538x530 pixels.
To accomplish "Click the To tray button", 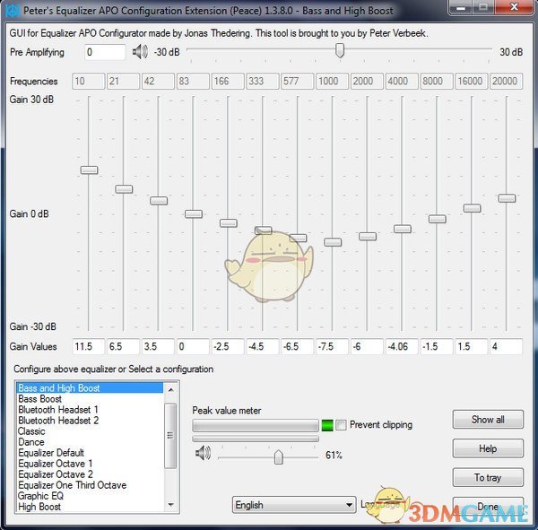I will coord(488,477).
